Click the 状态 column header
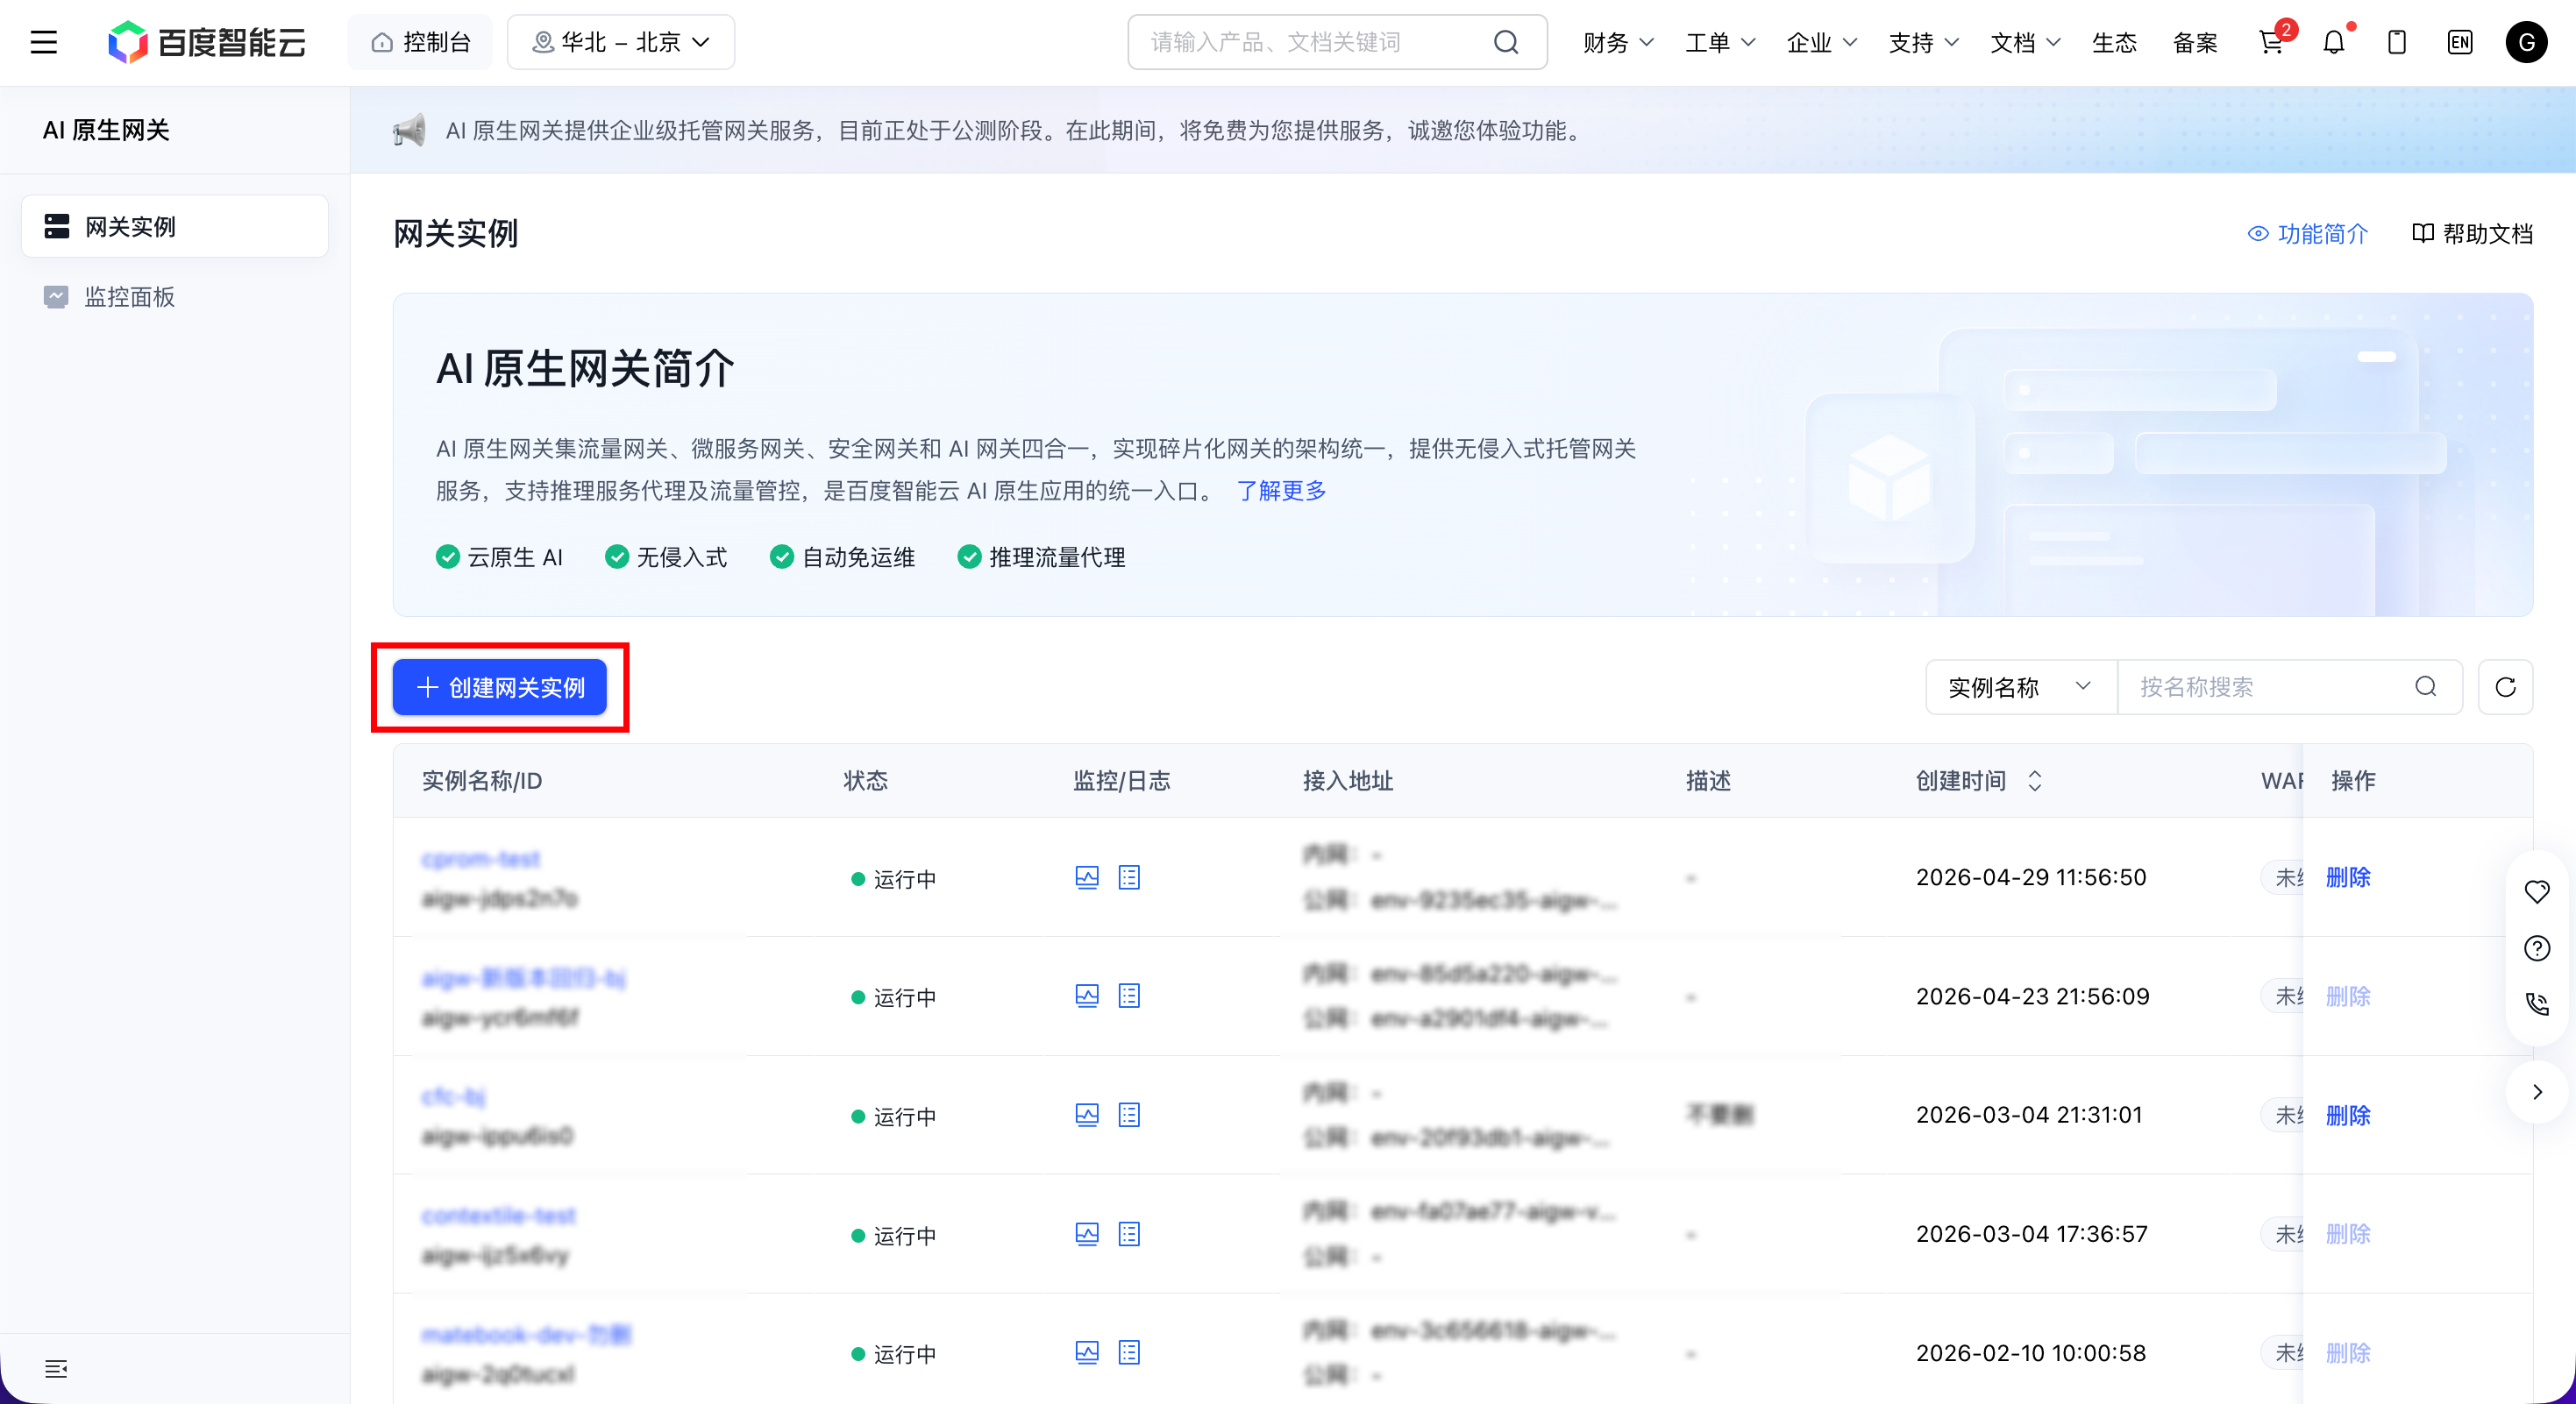This screenshot has width=2576, height=1404. [x=865, y=781]
